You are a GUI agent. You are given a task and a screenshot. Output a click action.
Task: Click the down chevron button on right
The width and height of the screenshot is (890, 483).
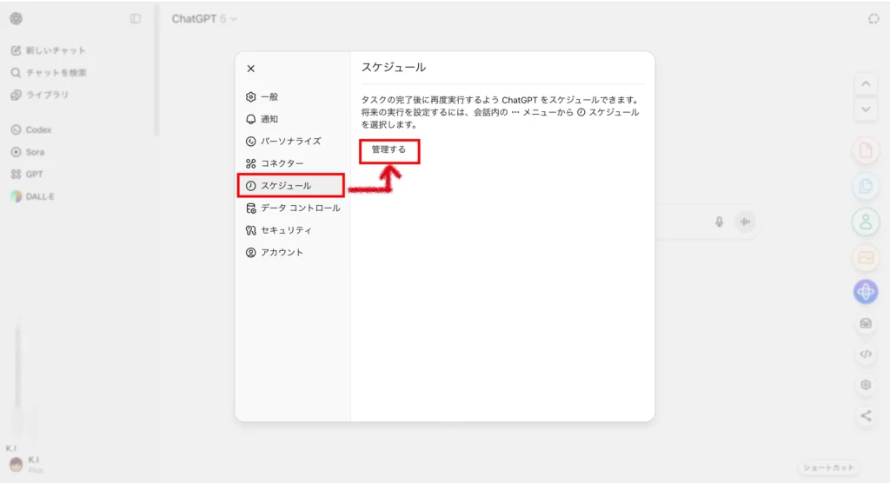pyautogui.click(x=866, y=109)
